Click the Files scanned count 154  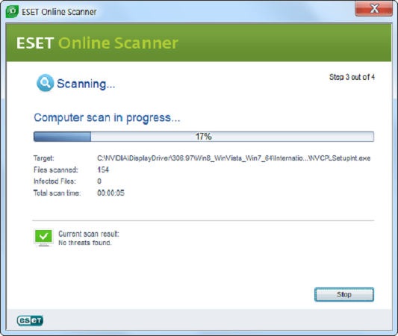tap(103, 169)
